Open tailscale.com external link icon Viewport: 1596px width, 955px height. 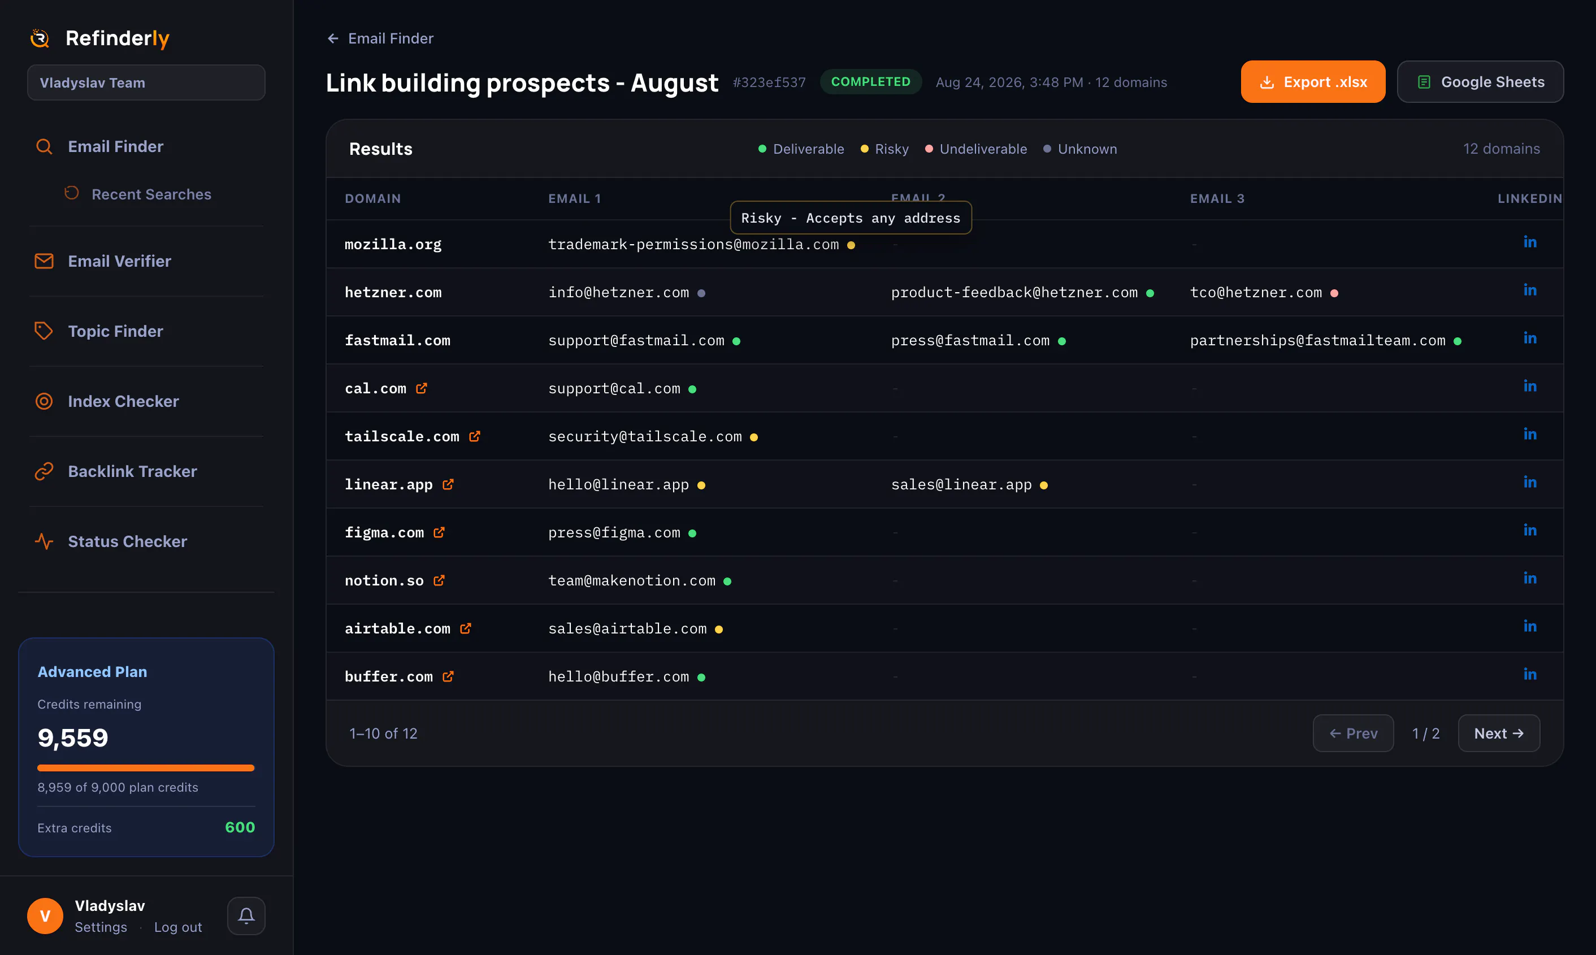pos(474,436)
